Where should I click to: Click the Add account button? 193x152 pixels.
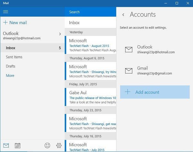pyautogui.click(x=155, y=92)
